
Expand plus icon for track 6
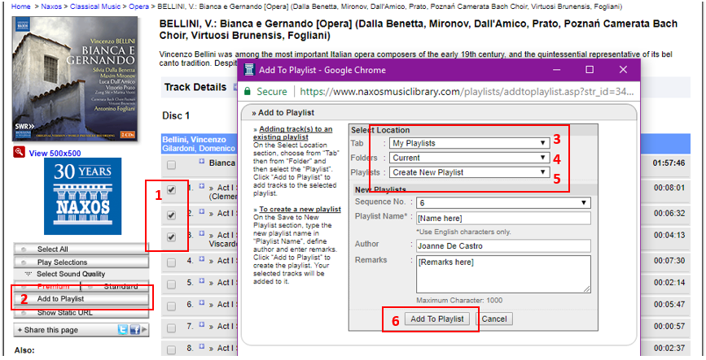pyautogui.click(x=202, y=303)
